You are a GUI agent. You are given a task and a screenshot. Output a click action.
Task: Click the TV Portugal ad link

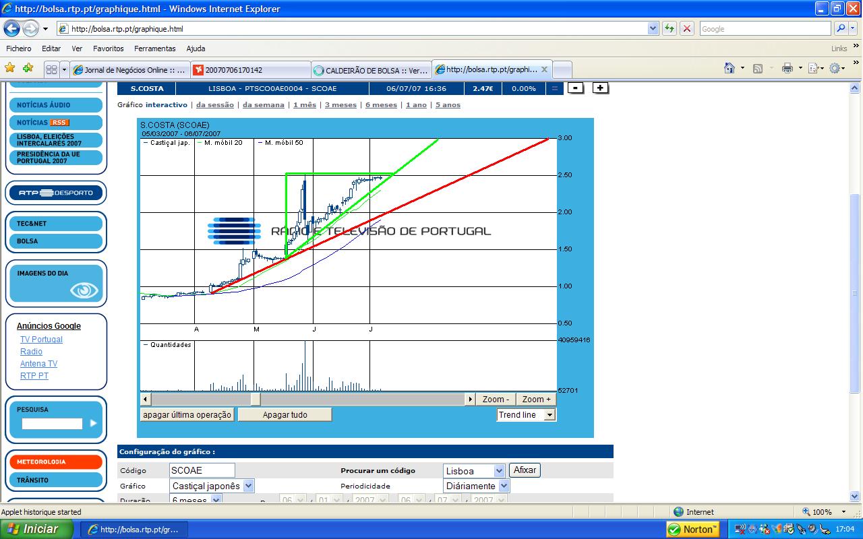(41, 340)
